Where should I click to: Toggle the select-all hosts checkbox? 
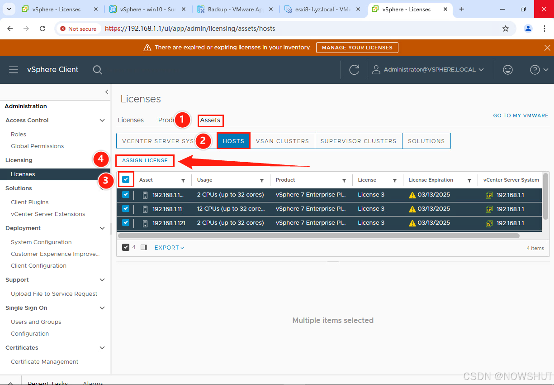[x=126, y=180]
